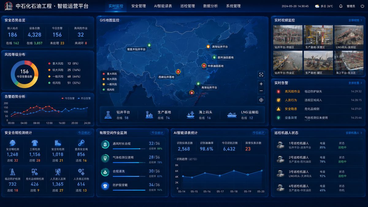Click the cloudy weather icon
Screen dimensions: 368x207
(317, 6)
